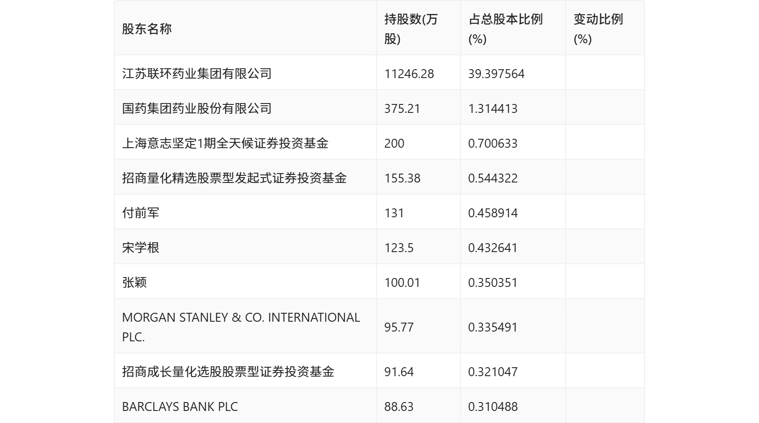Click the 375.21 shares value
This screenshot has height=423, width=759.
point(402,108)
